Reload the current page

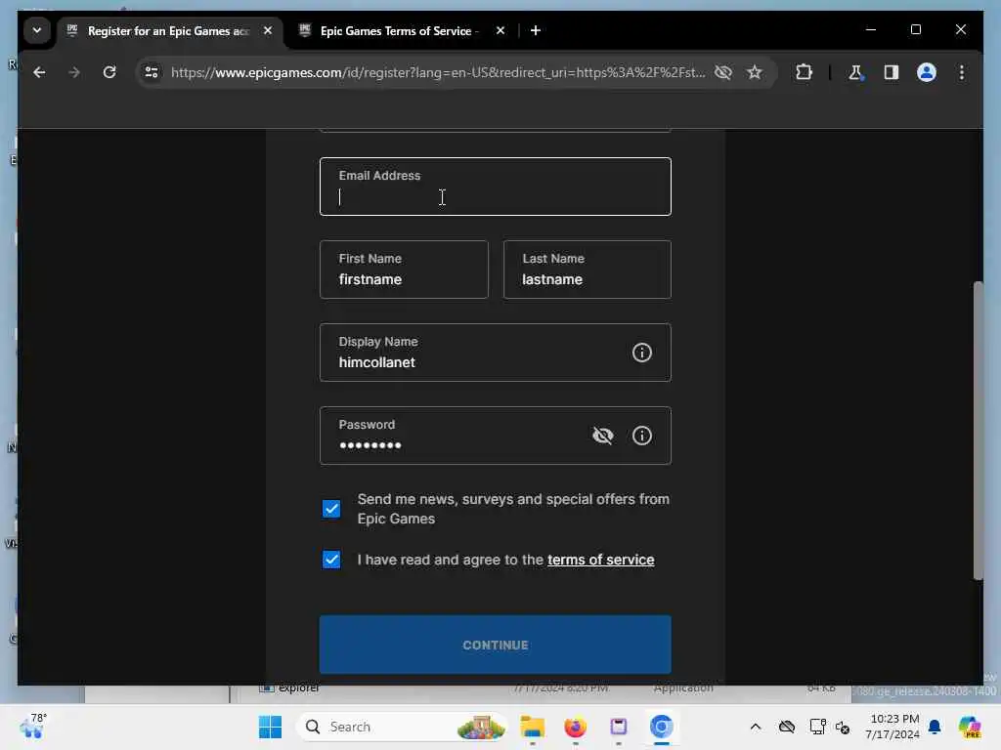[109, 72]
